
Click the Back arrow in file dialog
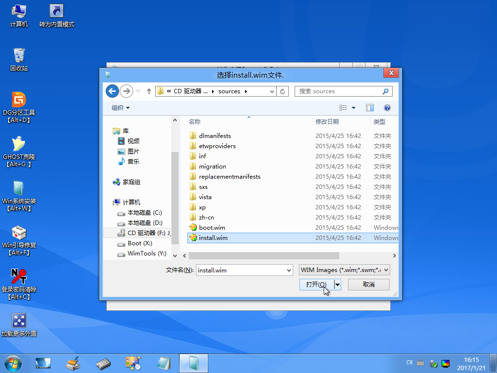112,91
